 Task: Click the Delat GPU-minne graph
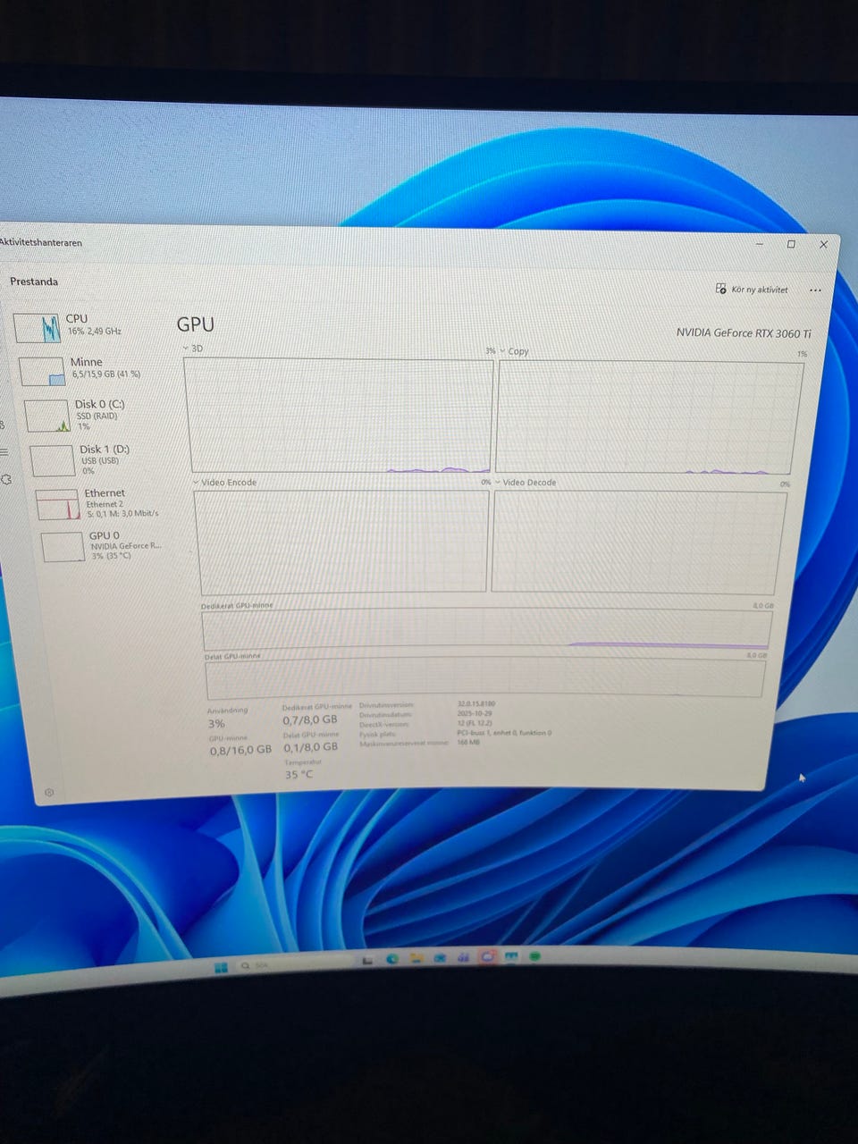tap(485, 679)
